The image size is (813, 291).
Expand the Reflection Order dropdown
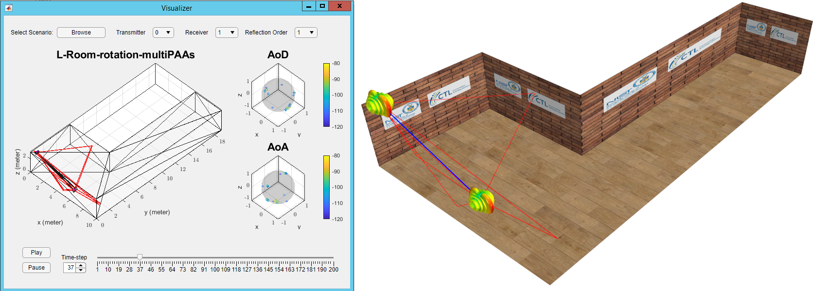306,33
